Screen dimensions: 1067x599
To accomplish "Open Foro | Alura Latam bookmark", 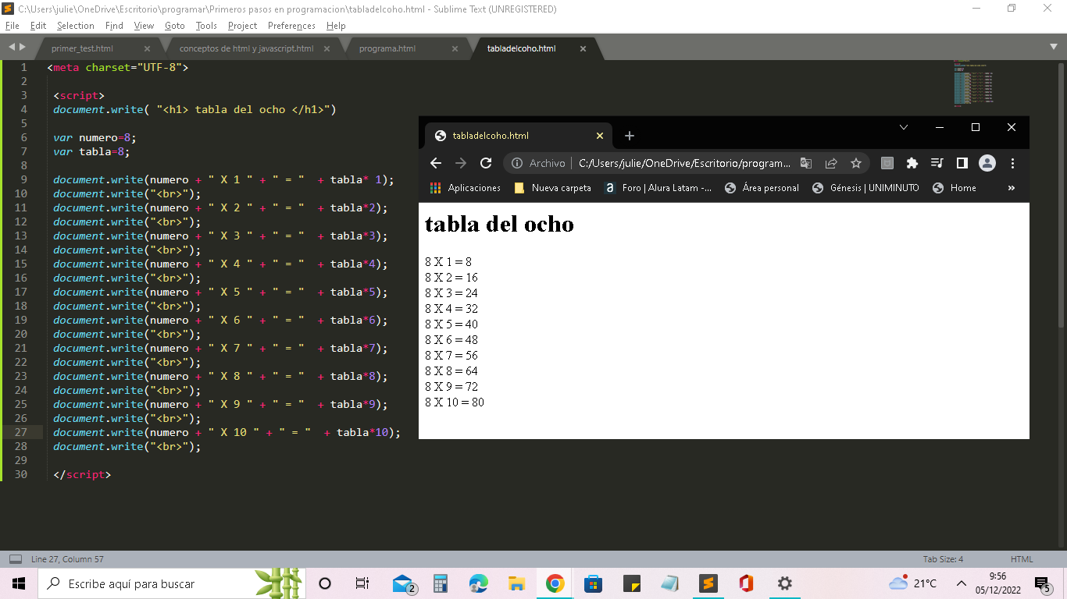I will tap(658, 188).
